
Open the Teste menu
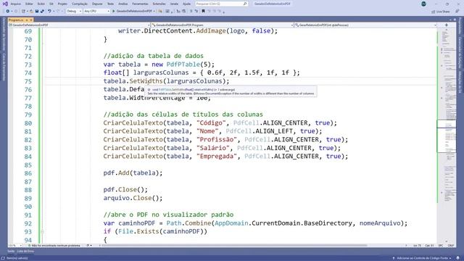click(x=110, y=4)
